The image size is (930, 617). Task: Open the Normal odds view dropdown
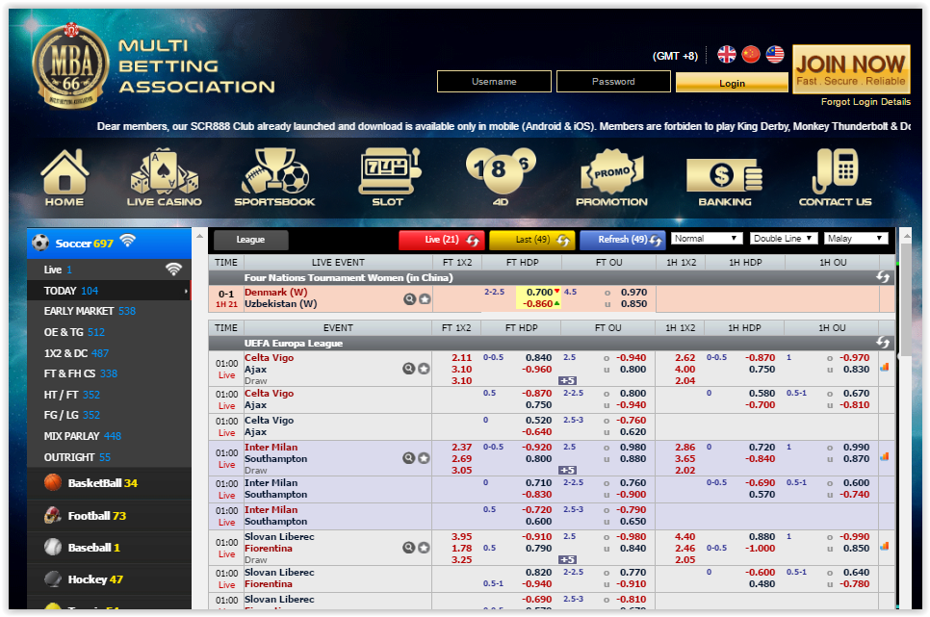[x=707, y=239]
